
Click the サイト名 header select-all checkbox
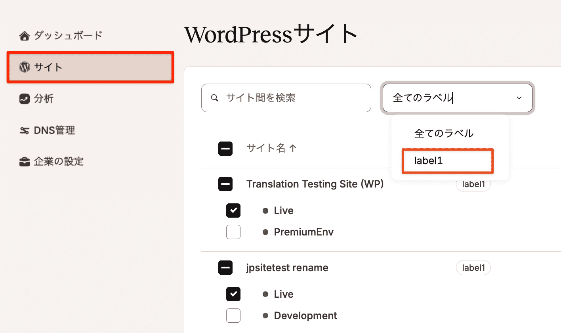coord(225,149)
